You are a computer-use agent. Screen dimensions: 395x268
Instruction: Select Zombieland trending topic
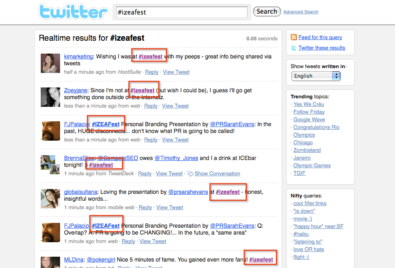click(x=307, y=150)
